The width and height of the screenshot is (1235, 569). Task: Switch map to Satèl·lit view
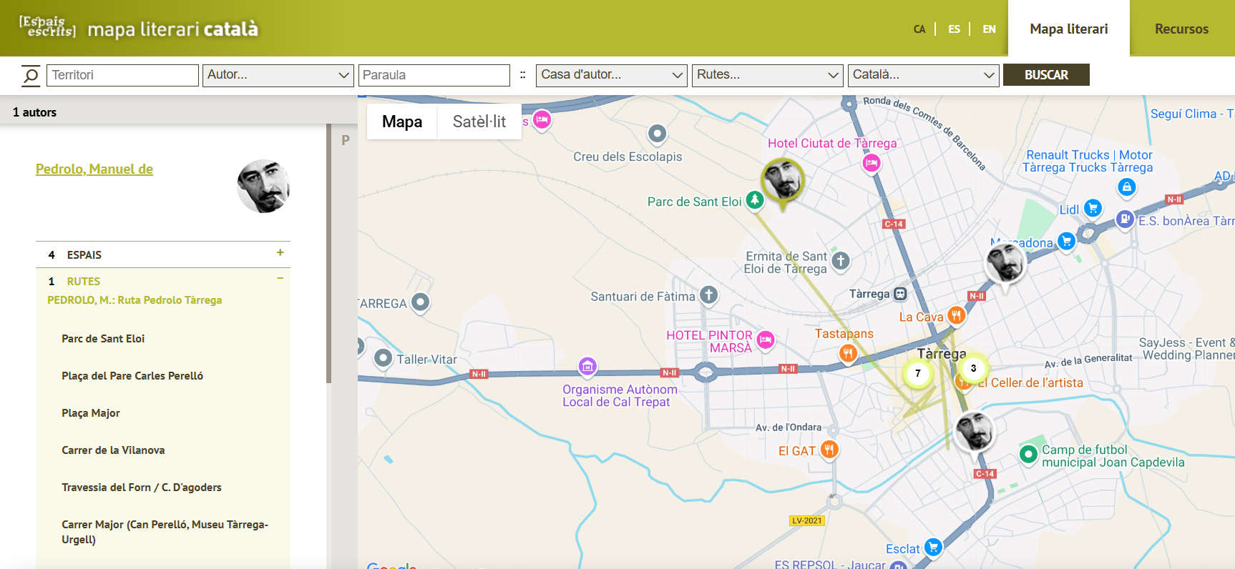point(479,122)
